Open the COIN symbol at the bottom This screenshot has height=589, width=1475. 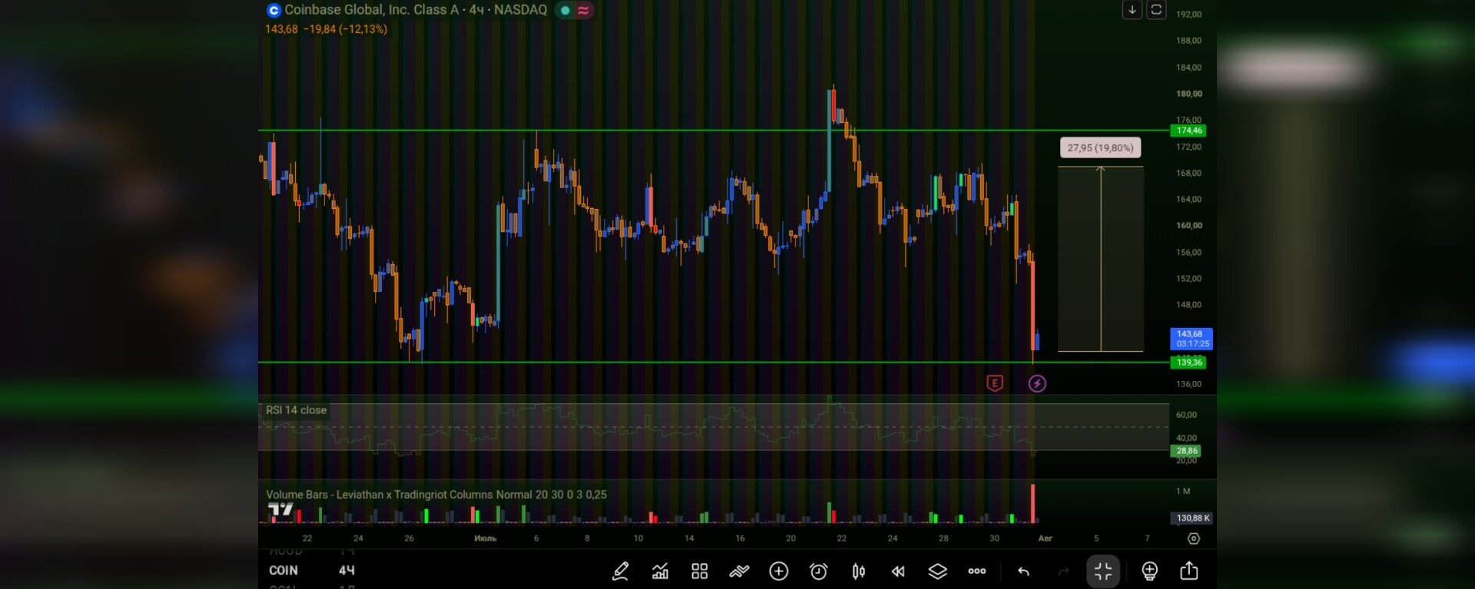283,571
